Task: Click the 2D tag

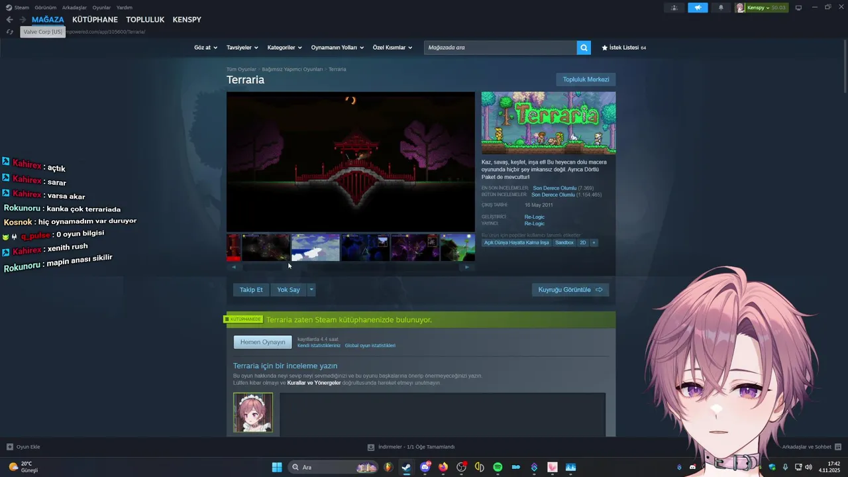Action: click(583, 242)
